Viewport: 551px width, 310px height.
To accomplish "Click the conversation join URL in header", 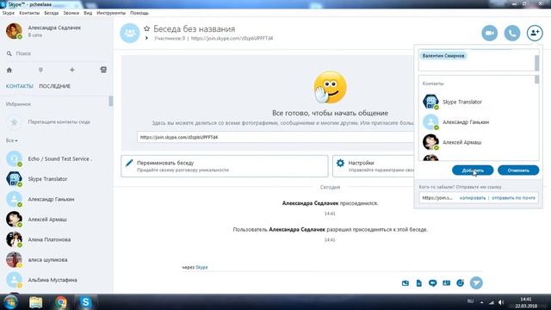I will 232,38.
